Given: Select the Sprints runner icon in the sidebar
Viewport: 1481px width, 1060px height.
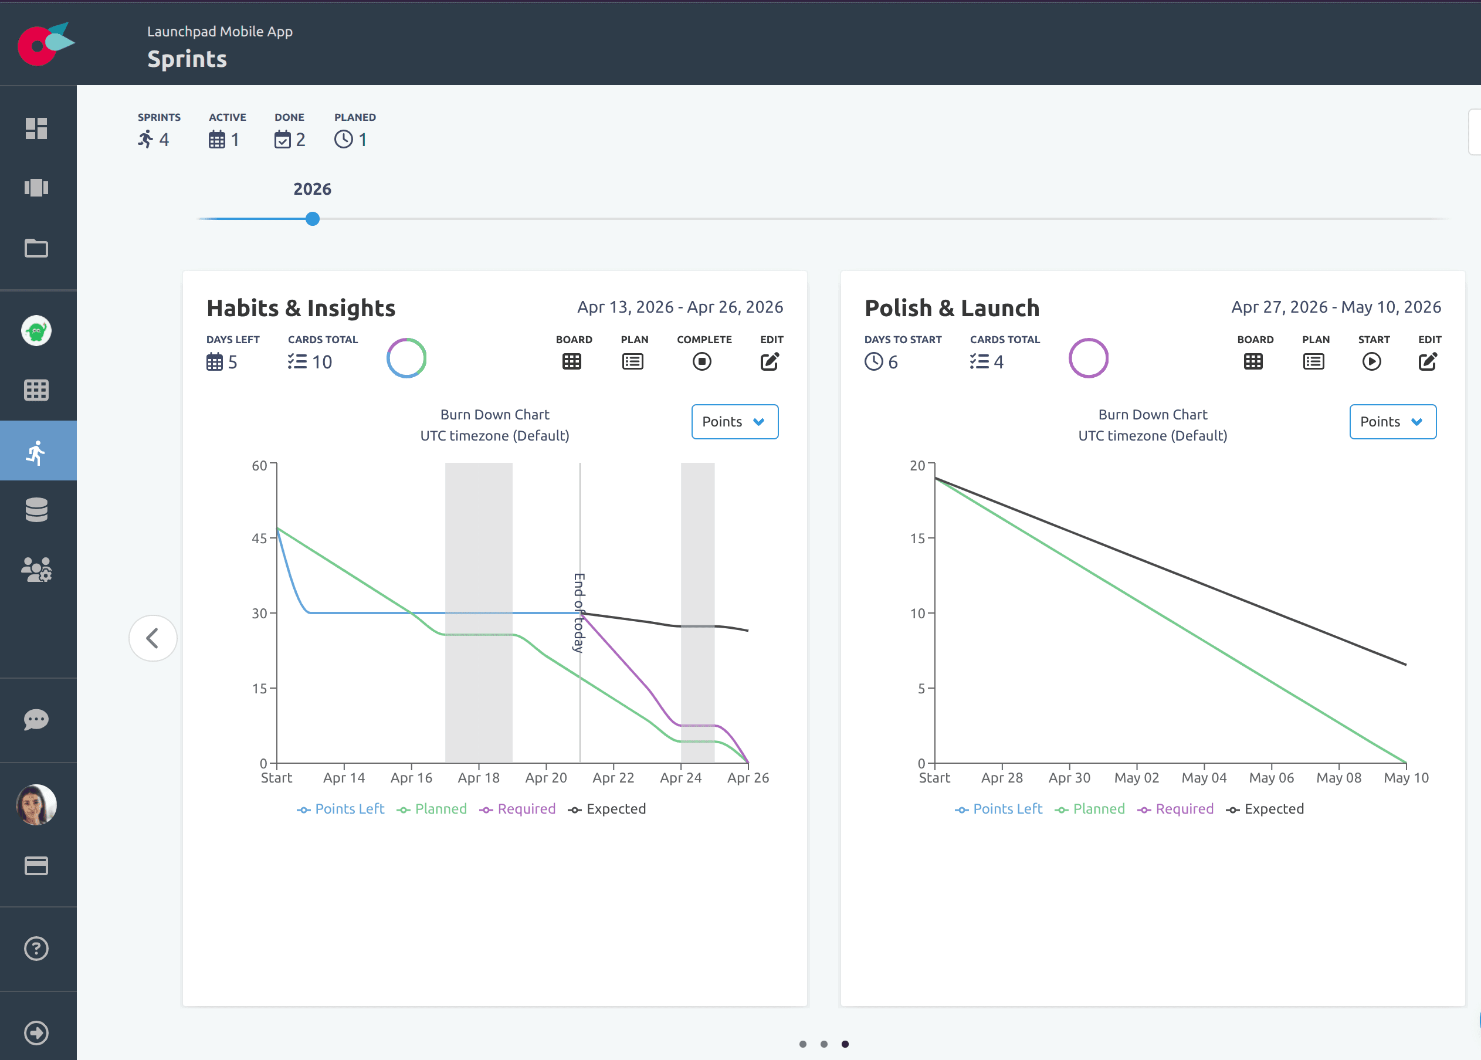Looking at the screenshot, I should coord(37,451).
